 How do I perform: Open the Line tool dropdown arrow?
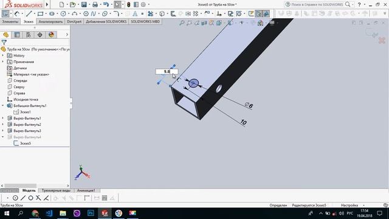pyautogui.click(x=34, y=13)
